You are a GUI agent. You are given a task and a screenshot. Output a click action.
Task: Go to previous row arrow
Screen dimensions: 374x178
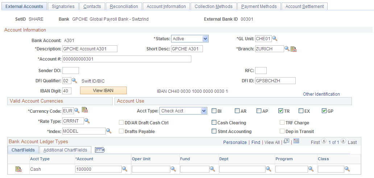pos(324,141)
